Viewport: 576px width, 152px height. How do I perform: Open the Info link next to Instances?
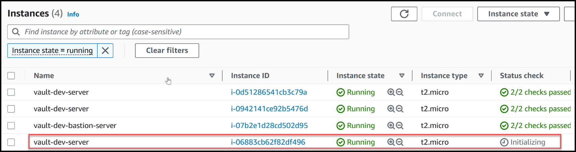73,14
